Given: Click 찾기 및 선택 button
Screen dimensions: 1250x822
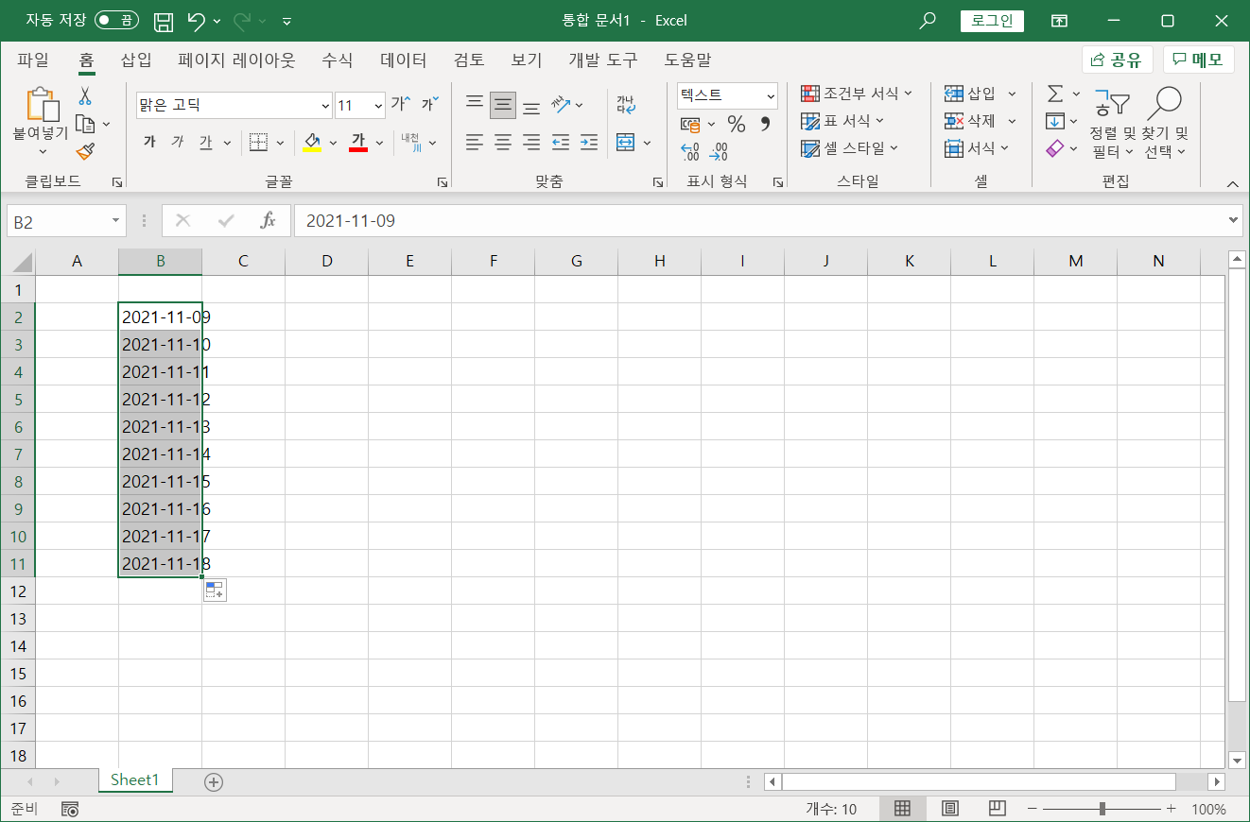Looking at the screenshot, I should [x=1167, y=123].
